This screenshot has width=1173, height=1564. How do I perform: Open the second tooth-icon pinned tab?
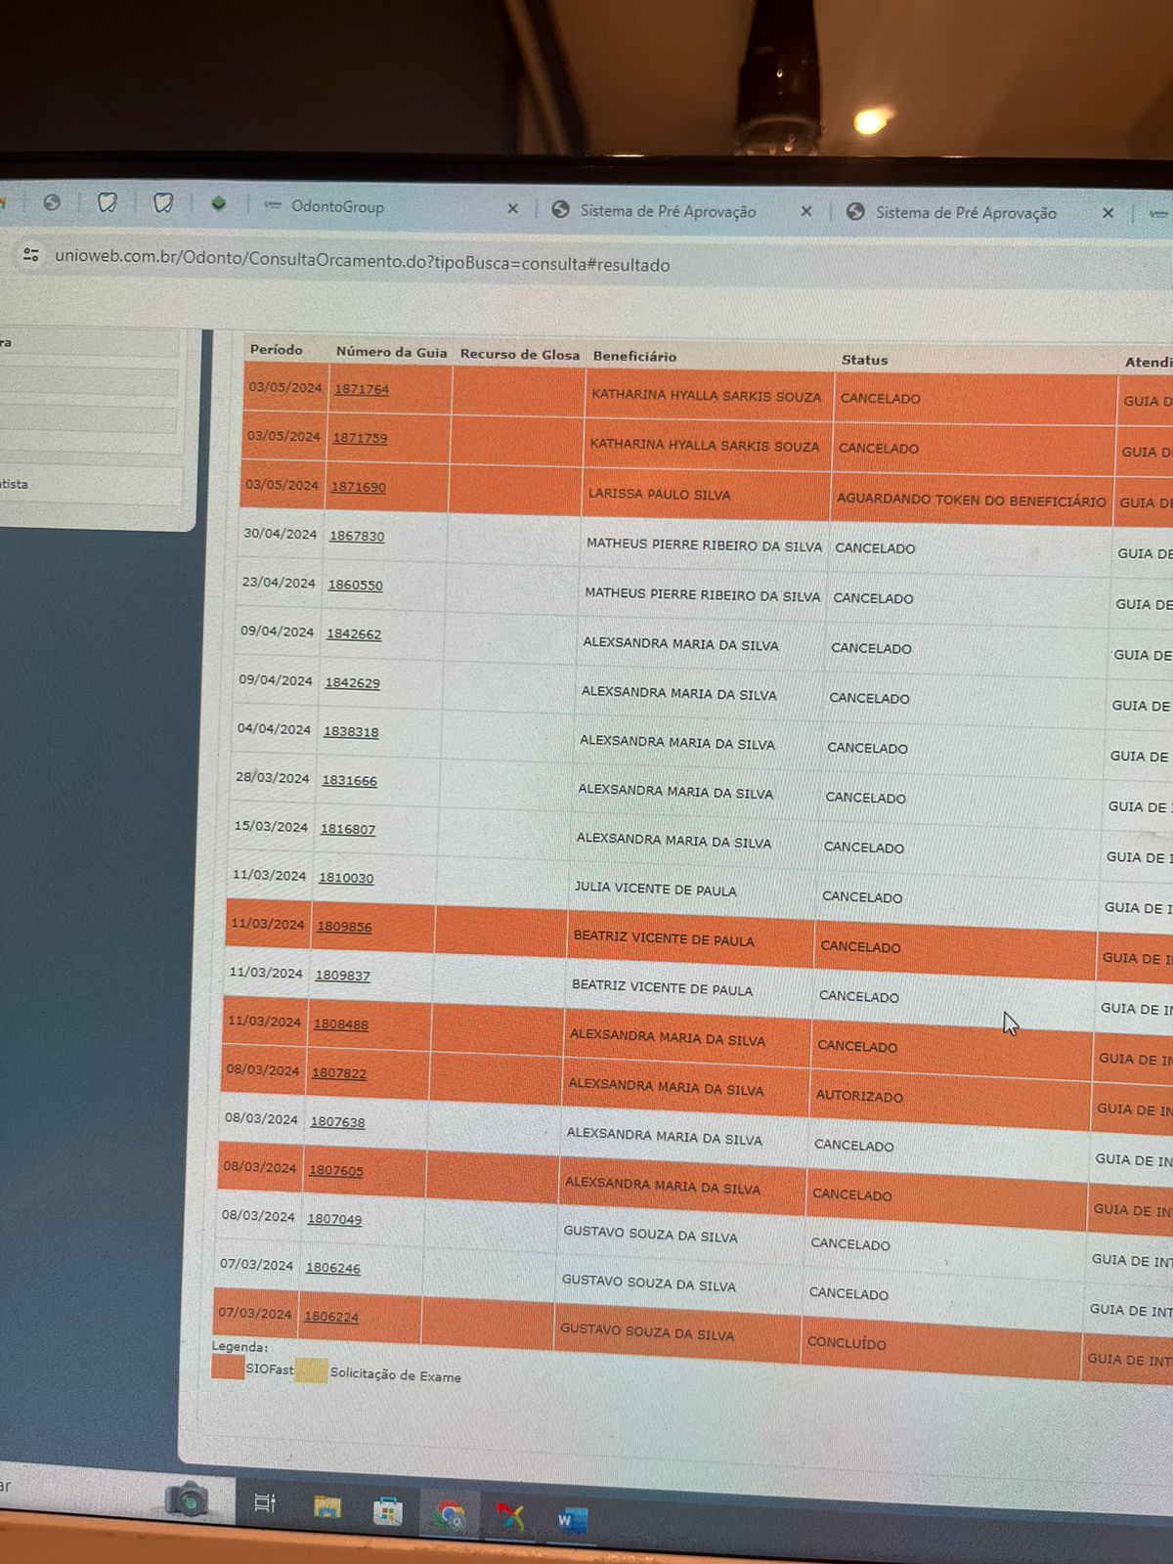163,202
